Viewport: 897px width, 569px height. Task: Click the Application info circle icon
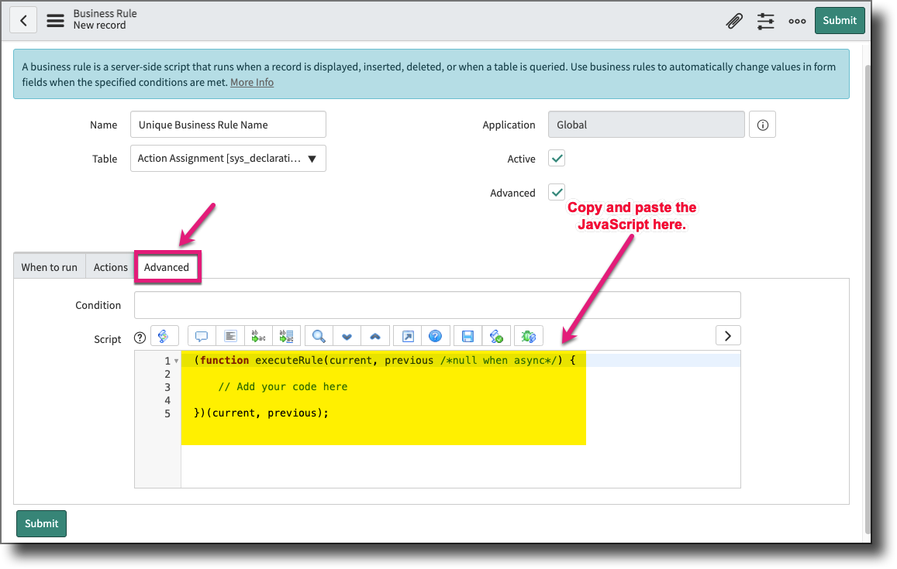point(762,124)
